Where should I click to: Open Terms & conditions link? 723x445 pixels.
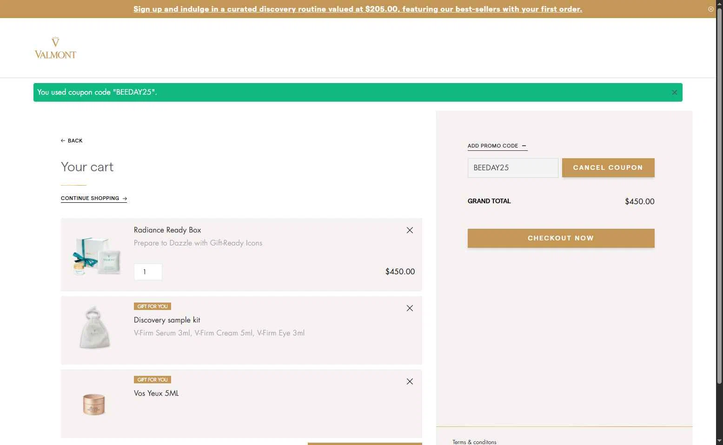tap(474, 442)
